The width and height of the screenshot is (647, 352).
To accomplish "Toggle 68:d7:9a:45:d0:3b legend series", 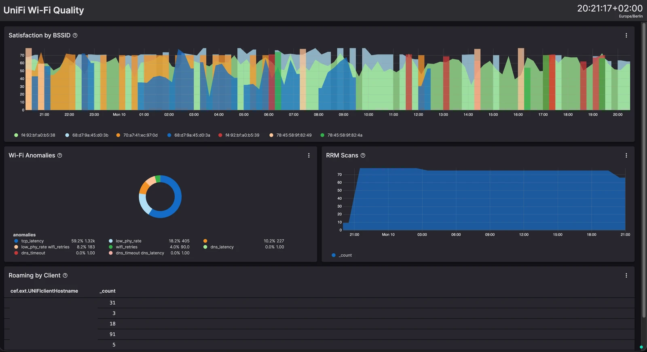I will click(87, 135).
